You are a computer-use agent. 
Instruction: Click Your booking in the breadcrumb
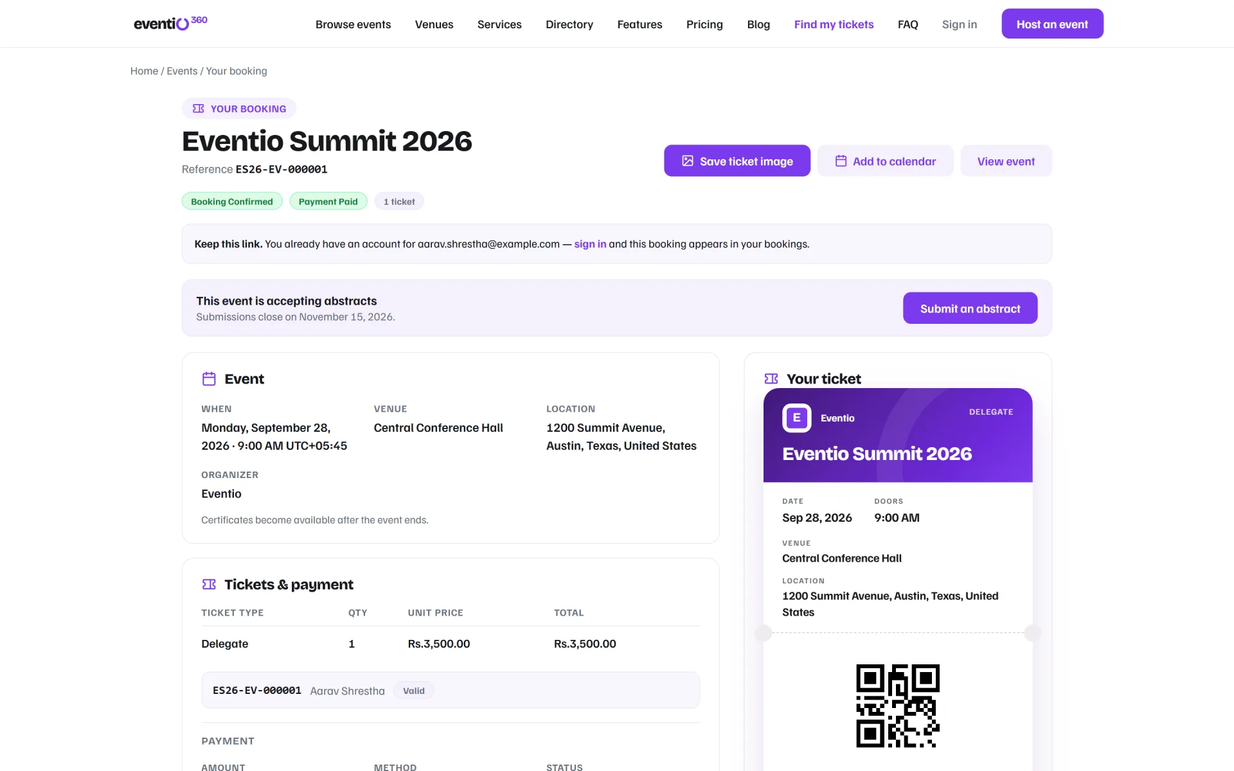click(237, 71)
